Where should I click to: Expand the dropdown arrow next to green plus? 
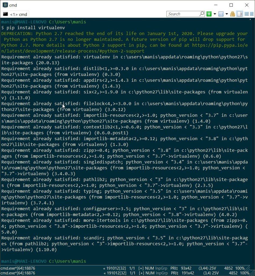(215, 14)
